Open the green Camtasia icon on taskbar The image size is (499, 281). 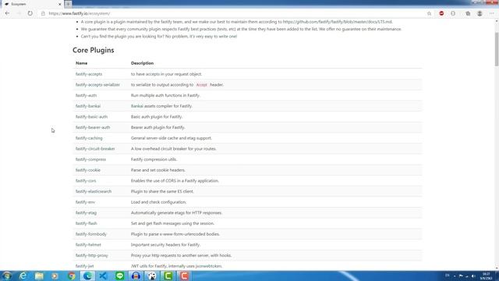click(168, 276)
